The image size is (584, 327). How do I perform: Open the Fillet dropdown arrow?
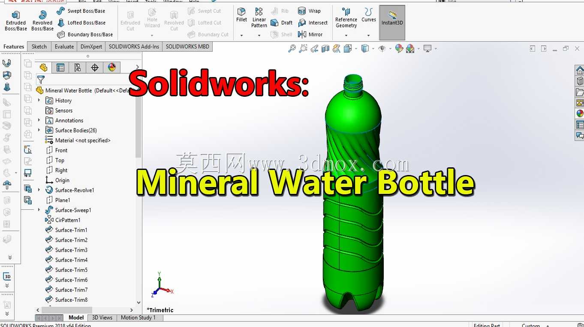coord(241,36)
